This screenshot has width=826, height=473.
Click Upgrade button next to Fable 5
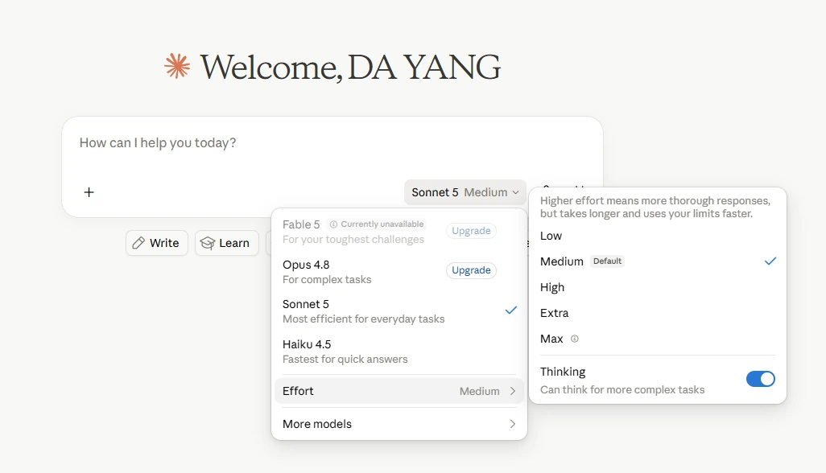point(471,231)
